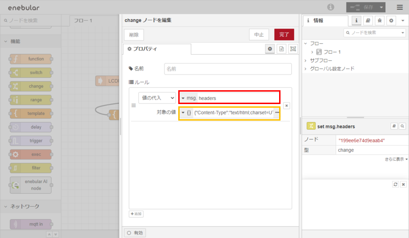
Task: Click the 中止 (Cancel) button
Action: (259, 35)
